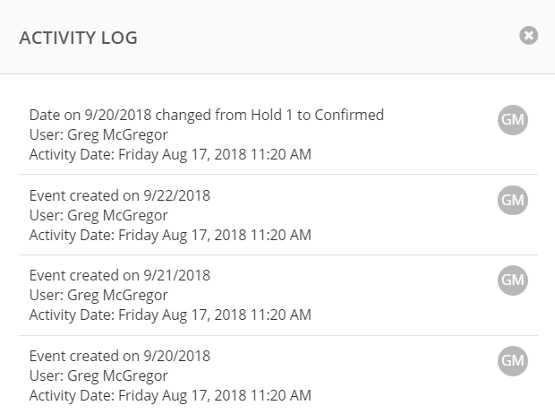Select the ACTIVITY LOG heading text
This screenshot has width=555, height=414.
click(78, 38)
